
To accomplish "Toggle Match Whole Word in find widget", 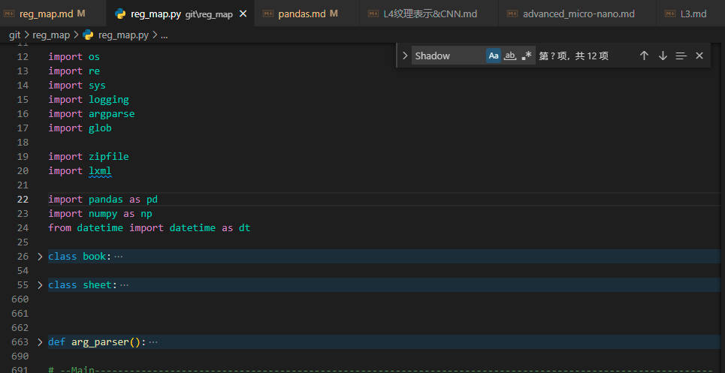I will click(x=510, y=56).
